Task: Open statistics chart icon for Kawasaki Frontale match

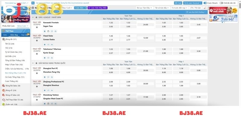Action: [x=55, y=31]
